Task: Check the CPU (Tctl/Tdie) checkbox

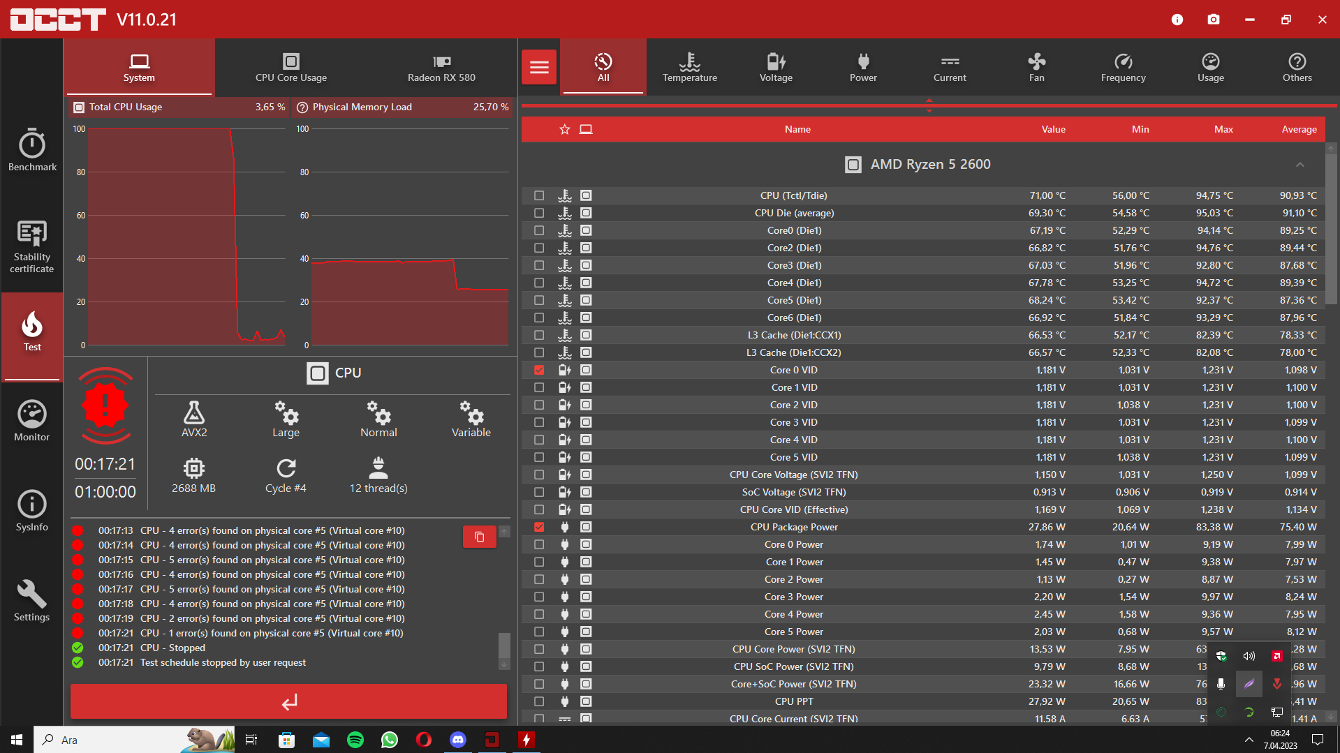Action: [x=539, y=195]
